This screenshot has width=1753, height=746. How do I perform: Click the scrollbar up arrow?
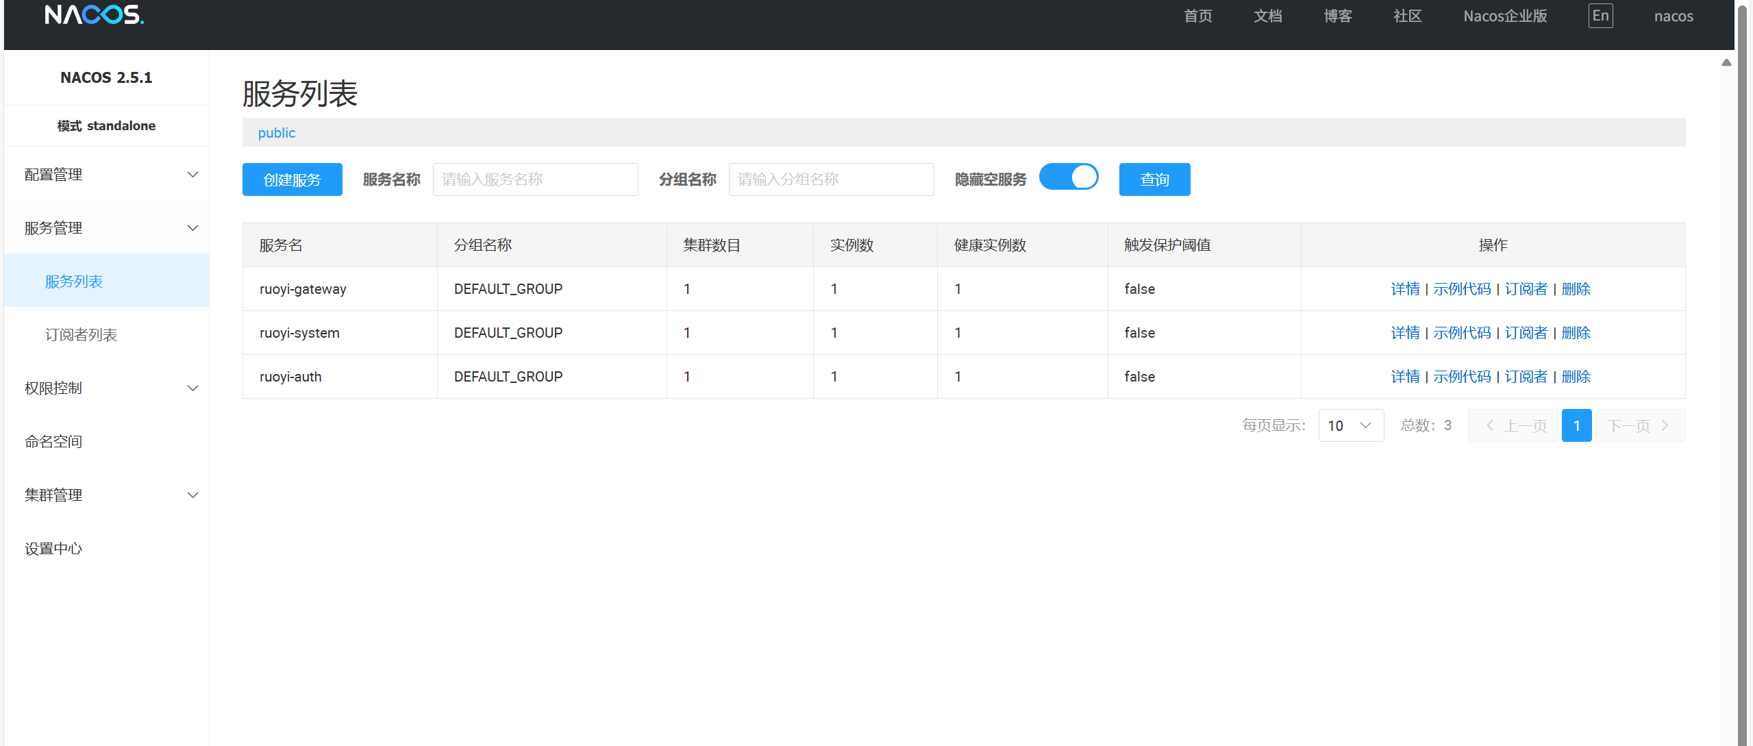coord(1726,62)
